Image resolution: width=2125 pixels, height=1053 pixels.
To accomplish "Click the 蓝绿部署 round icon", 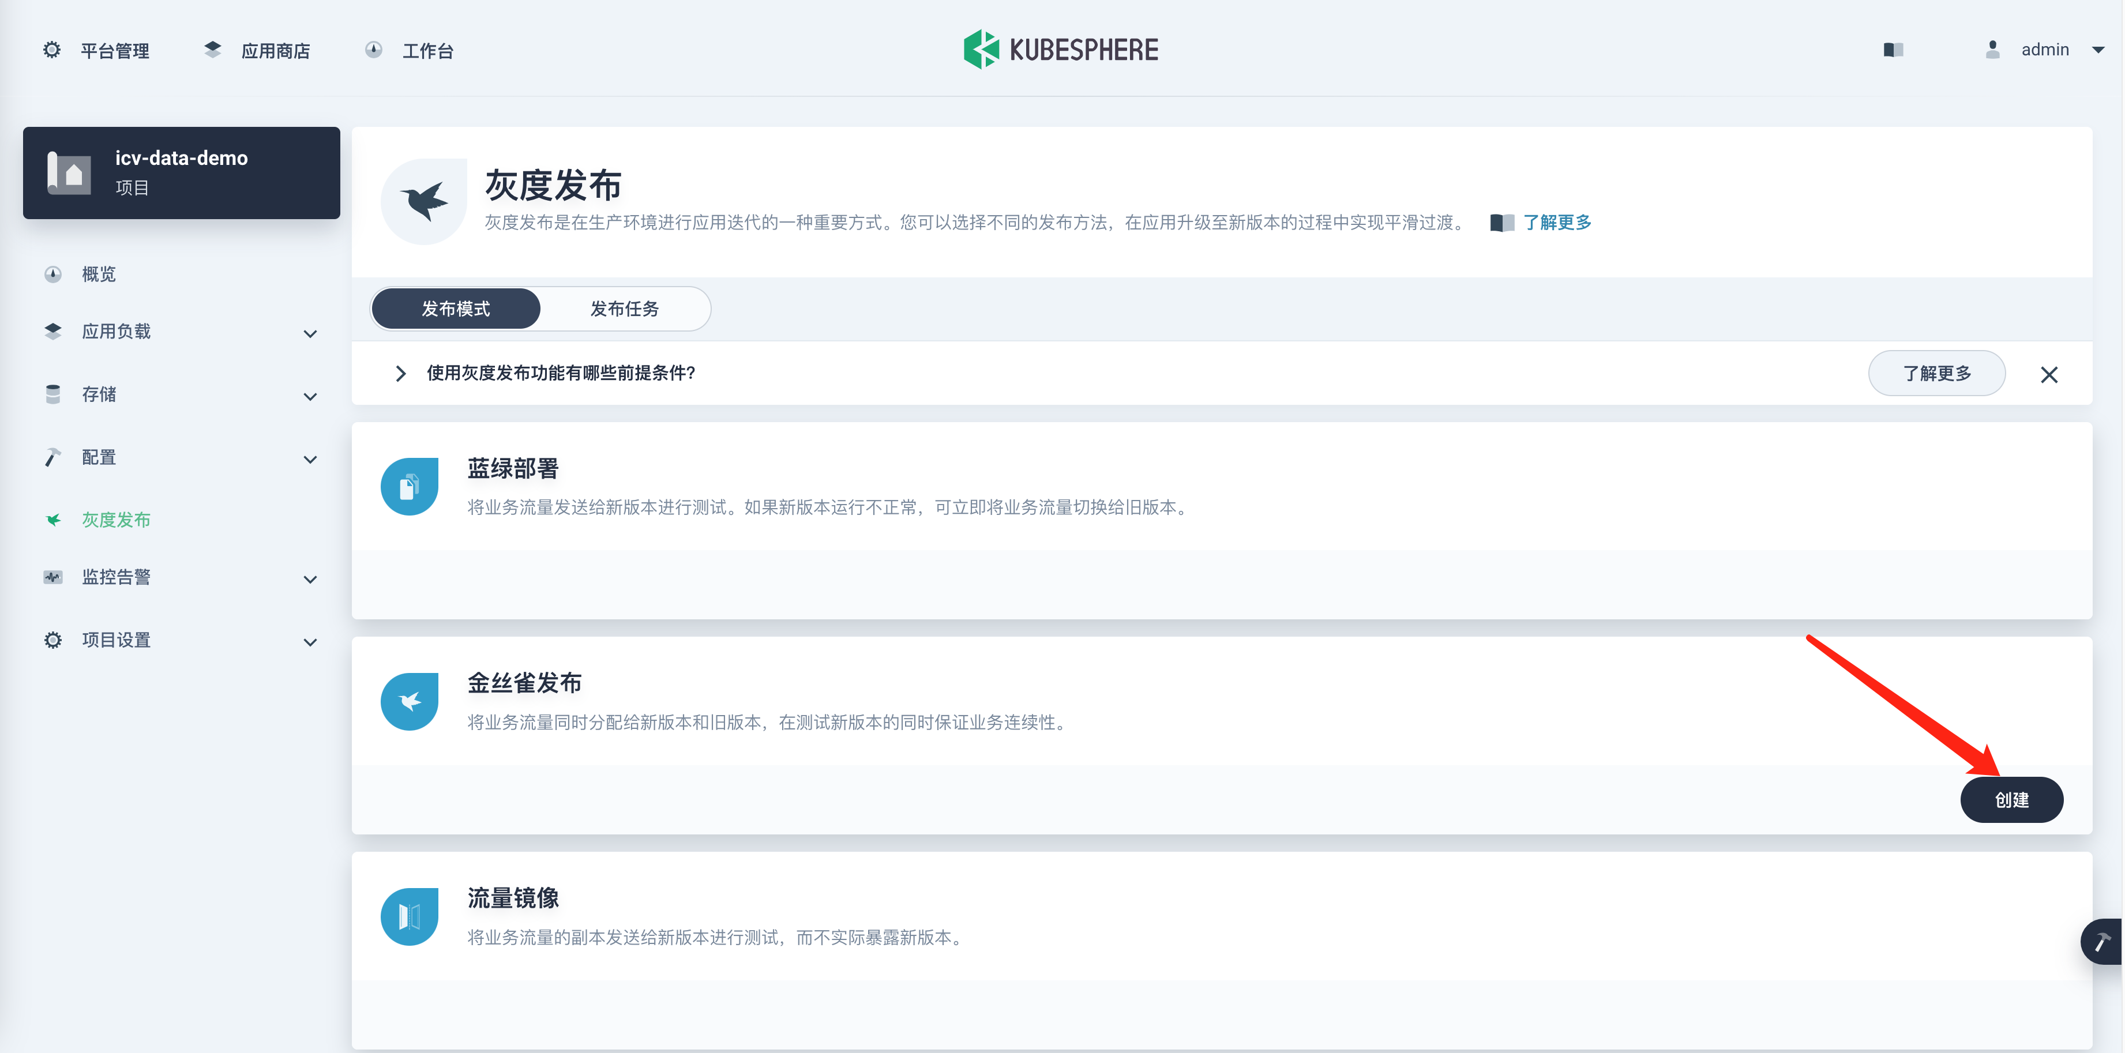I will pyautogui.click(x=409, y=487).
